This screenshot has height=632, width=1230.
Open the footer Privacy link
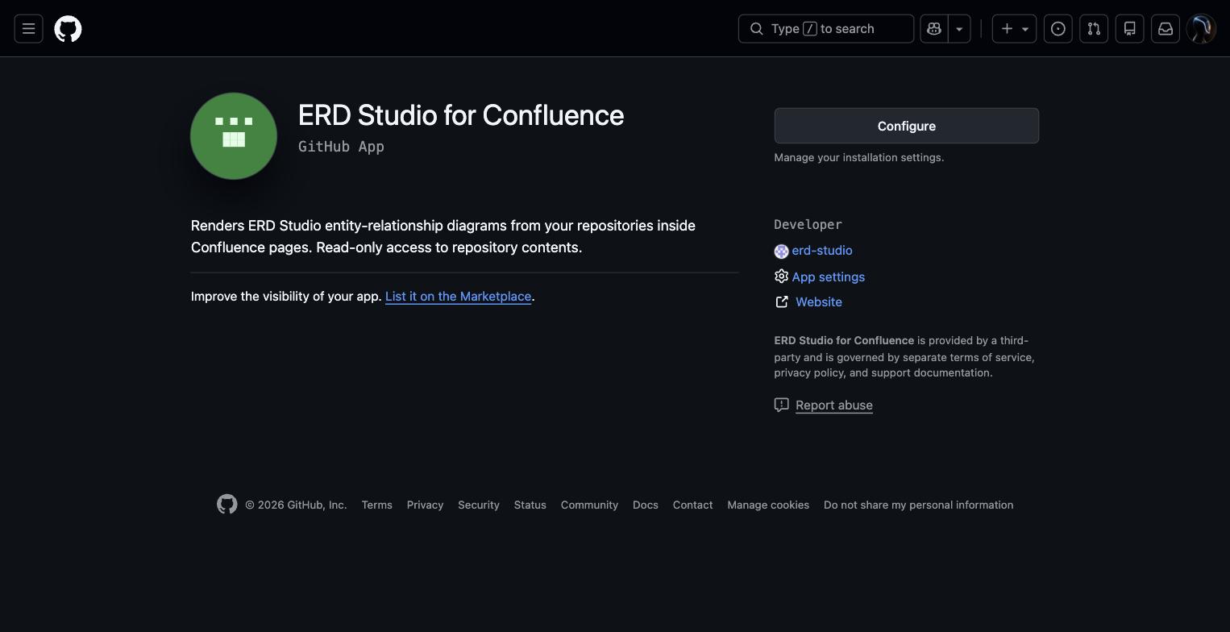[425, 505]
